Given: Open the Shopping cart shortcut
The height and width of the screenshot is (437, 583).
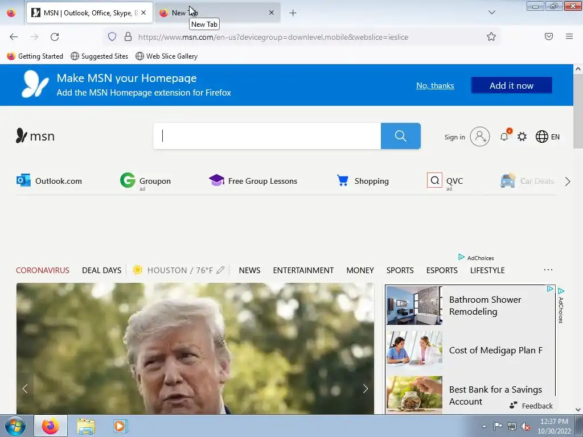Looking at the screenshot, I should (x=363, y=181).
